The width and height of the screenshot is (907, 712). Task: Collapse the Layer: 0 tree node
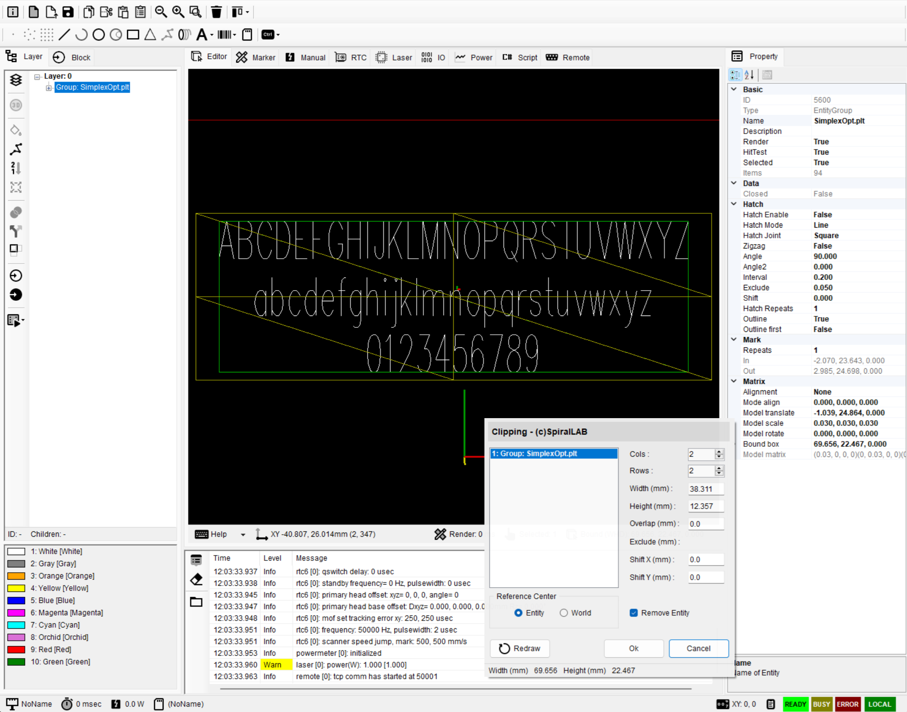(x=37, y=77)
